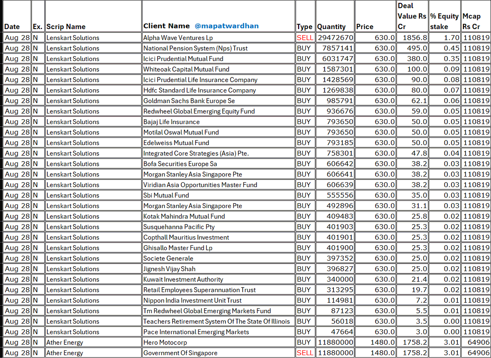Click quantity 114981 cell

click(x=336, y=301)
